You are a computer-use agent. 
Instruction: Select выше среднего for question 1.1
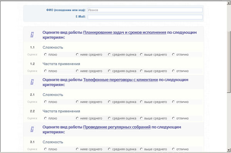click(x=141, y=55)
